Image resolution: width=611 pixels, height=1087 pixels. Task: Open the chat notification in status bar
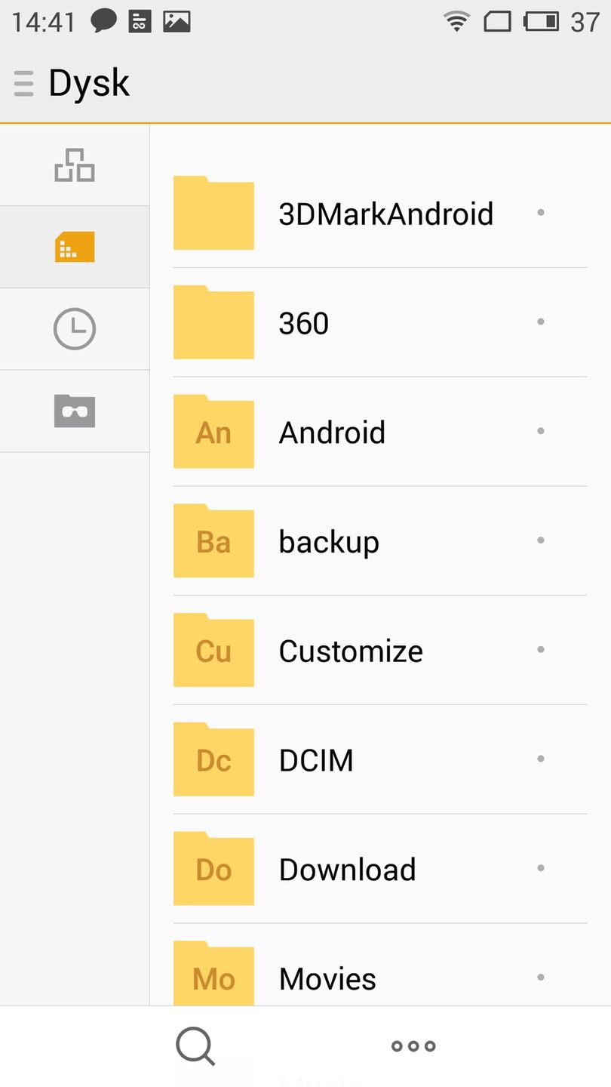tap(103, 21)
